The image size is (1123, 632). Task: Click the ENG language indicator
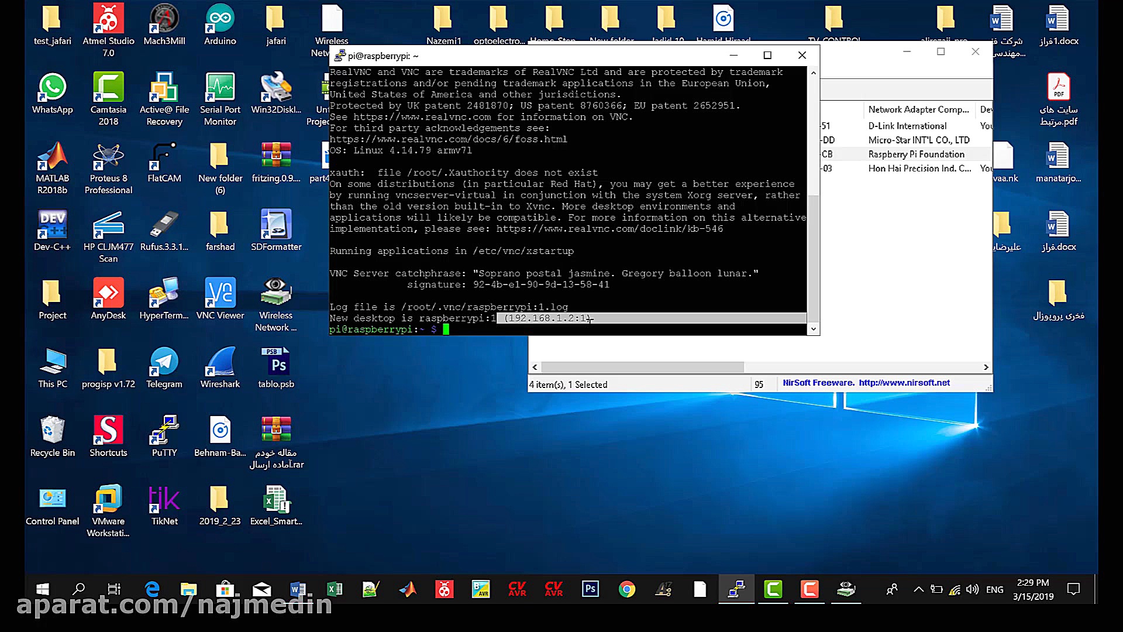point(994,589)
